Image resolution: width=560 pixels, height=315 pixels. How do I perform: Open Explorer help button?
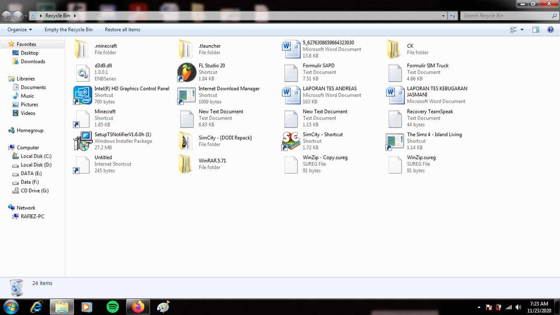coord(550,30)
